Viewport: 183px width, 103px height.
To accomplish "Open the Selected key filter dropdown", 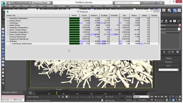I will (x=141, y=97).
